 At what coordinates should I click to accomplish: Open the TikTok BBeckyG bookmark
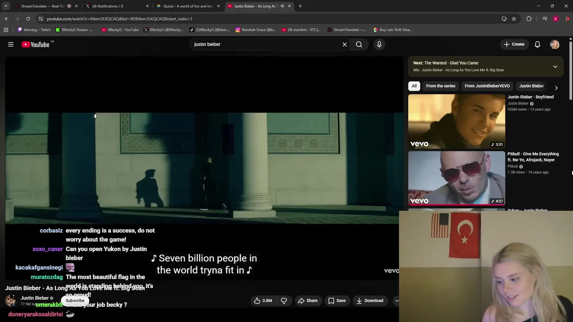209,30
